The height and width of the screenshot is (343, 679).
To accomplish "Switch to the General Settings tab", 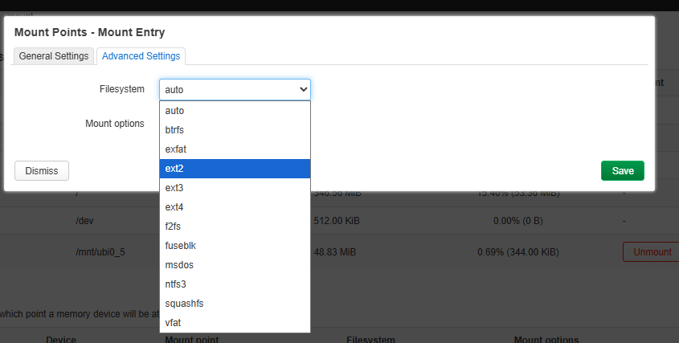I will 54,56.
